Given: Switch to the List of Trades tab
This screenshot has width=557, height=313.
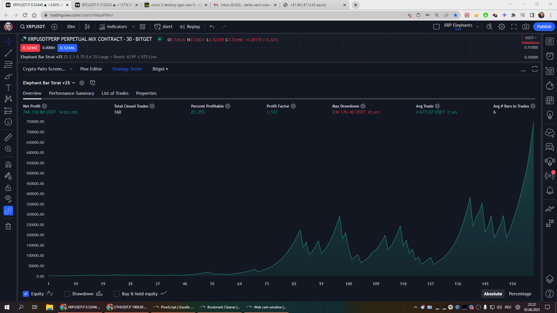Looking at the screenshot, I should (115, 93).
